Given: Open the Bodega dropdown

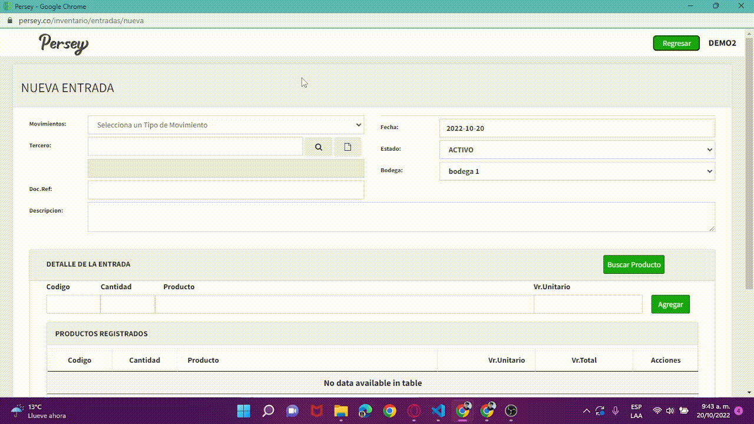Looking at the screenshot, I should 577,171.
